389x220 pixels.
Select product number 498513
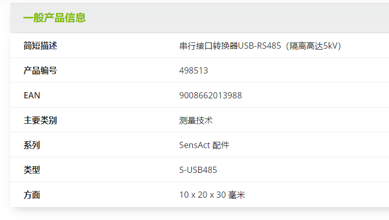click(x=193, y=70)
